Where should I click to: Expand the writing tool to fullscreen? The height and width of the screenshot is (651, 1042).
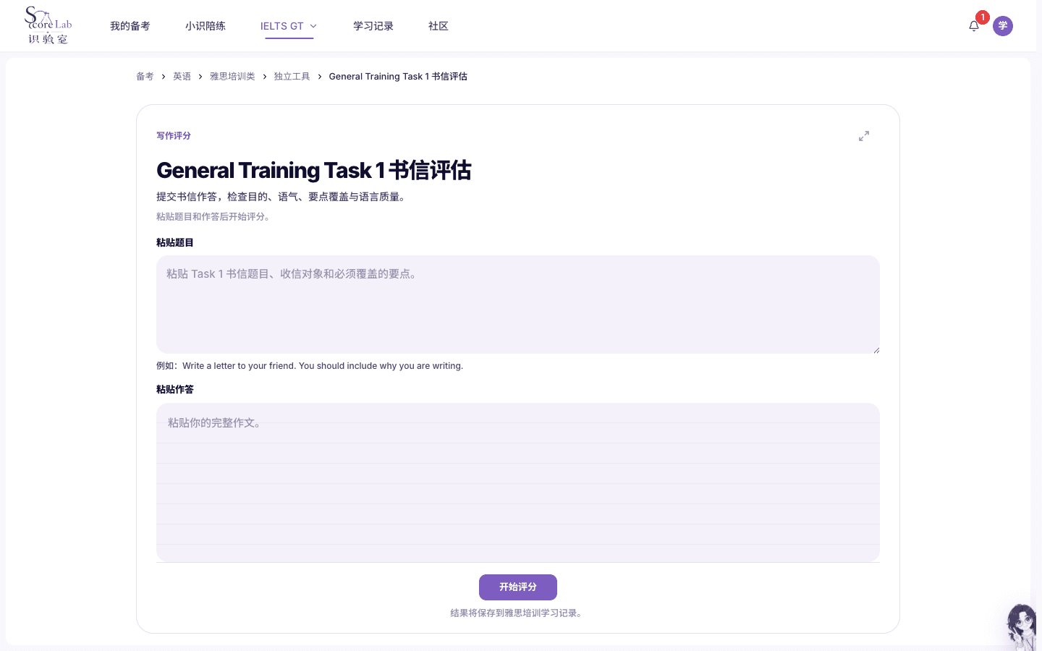click(864, 136)
